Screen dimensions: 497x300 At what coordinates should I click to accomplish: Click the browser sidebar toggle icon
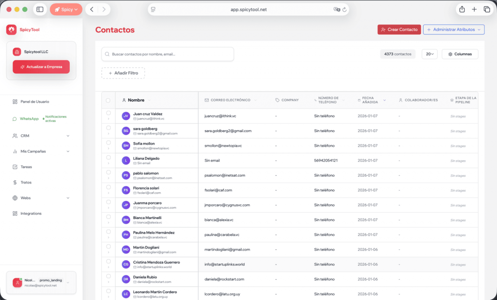tap(40, 9)
